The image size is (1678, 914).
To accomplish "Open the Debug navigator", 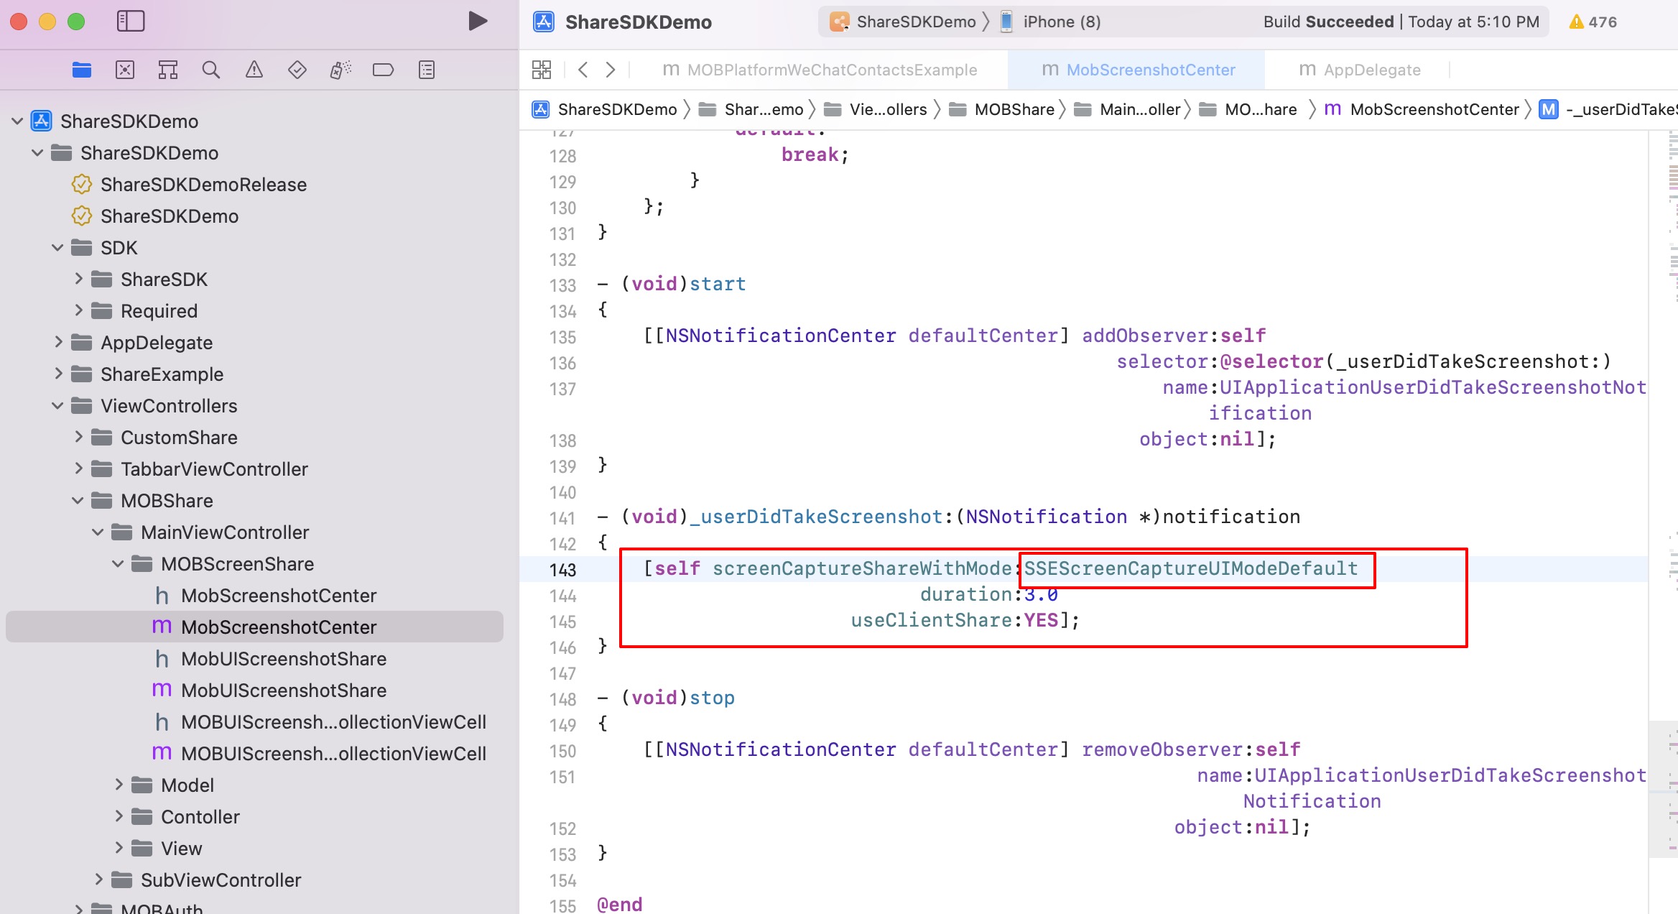I will (x=340, y=70).
